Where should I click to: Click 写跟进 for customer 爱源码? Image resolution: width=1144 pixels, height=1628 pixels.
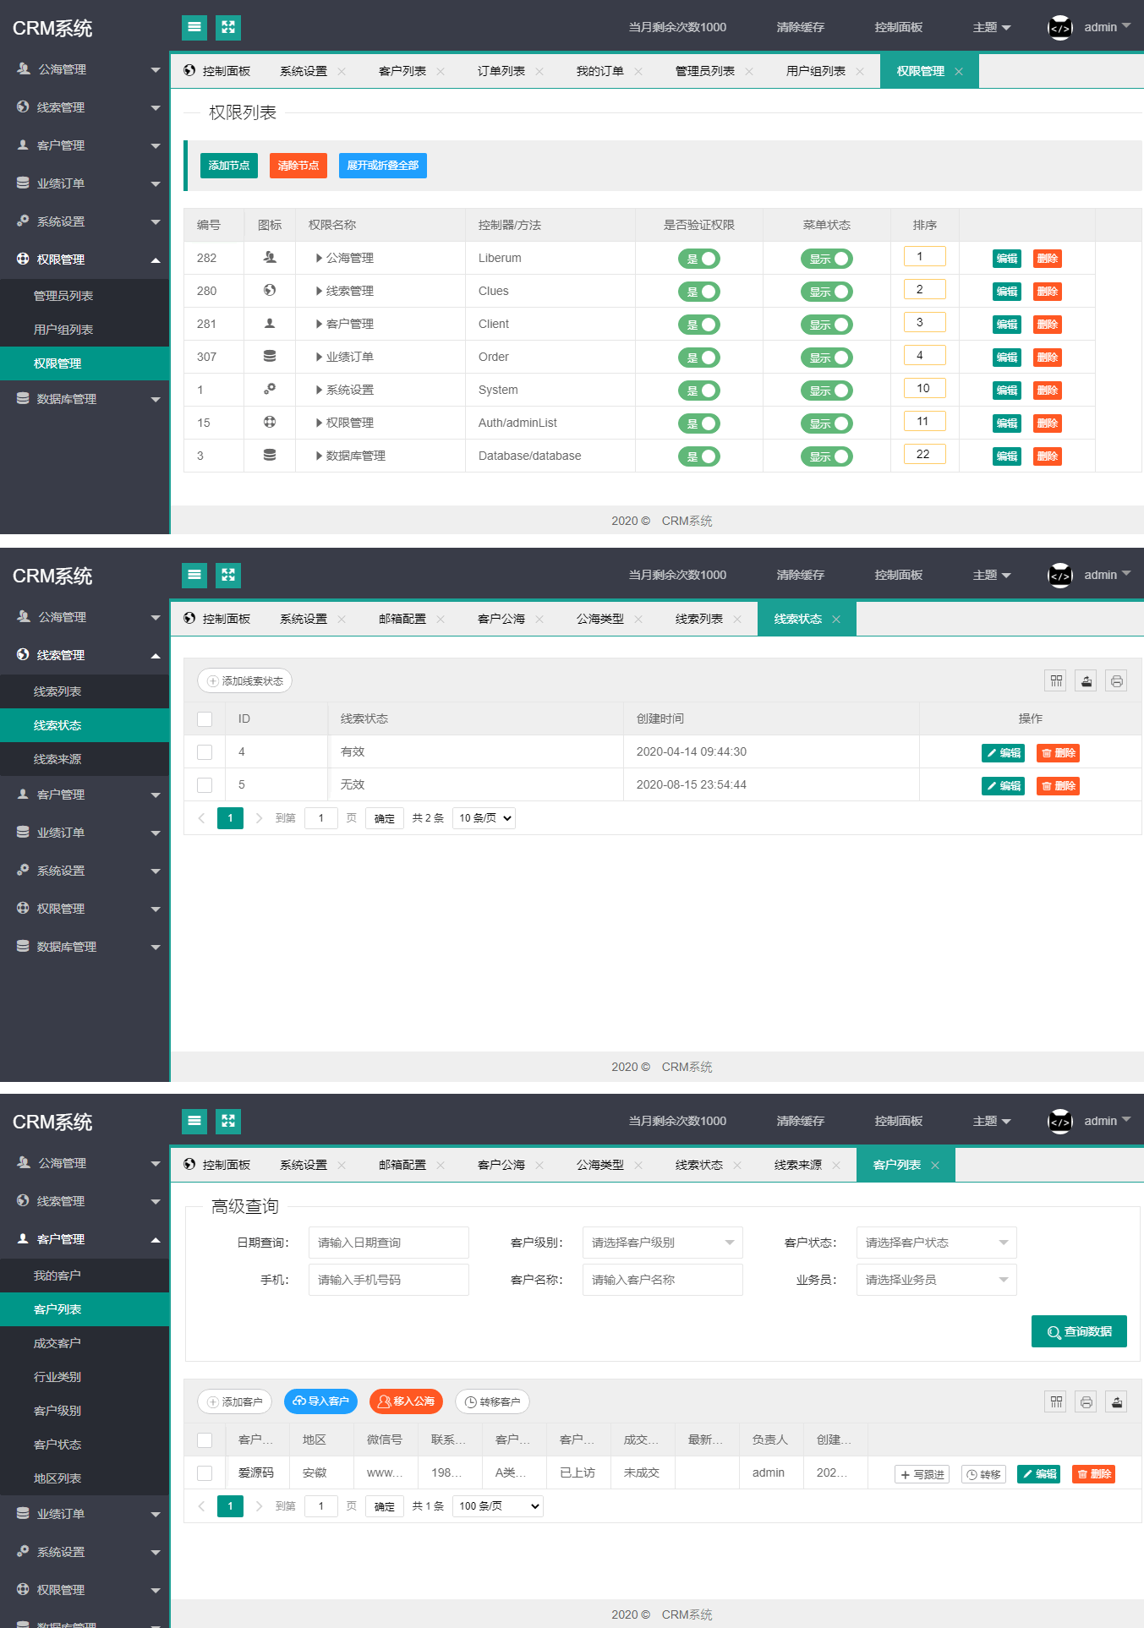pyautogui.click(x=922, y=1474)
